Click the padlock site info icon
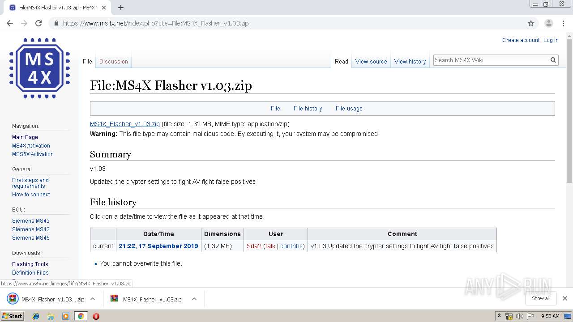The height and width of the screenshot is (322, 573). pos(56,23)
